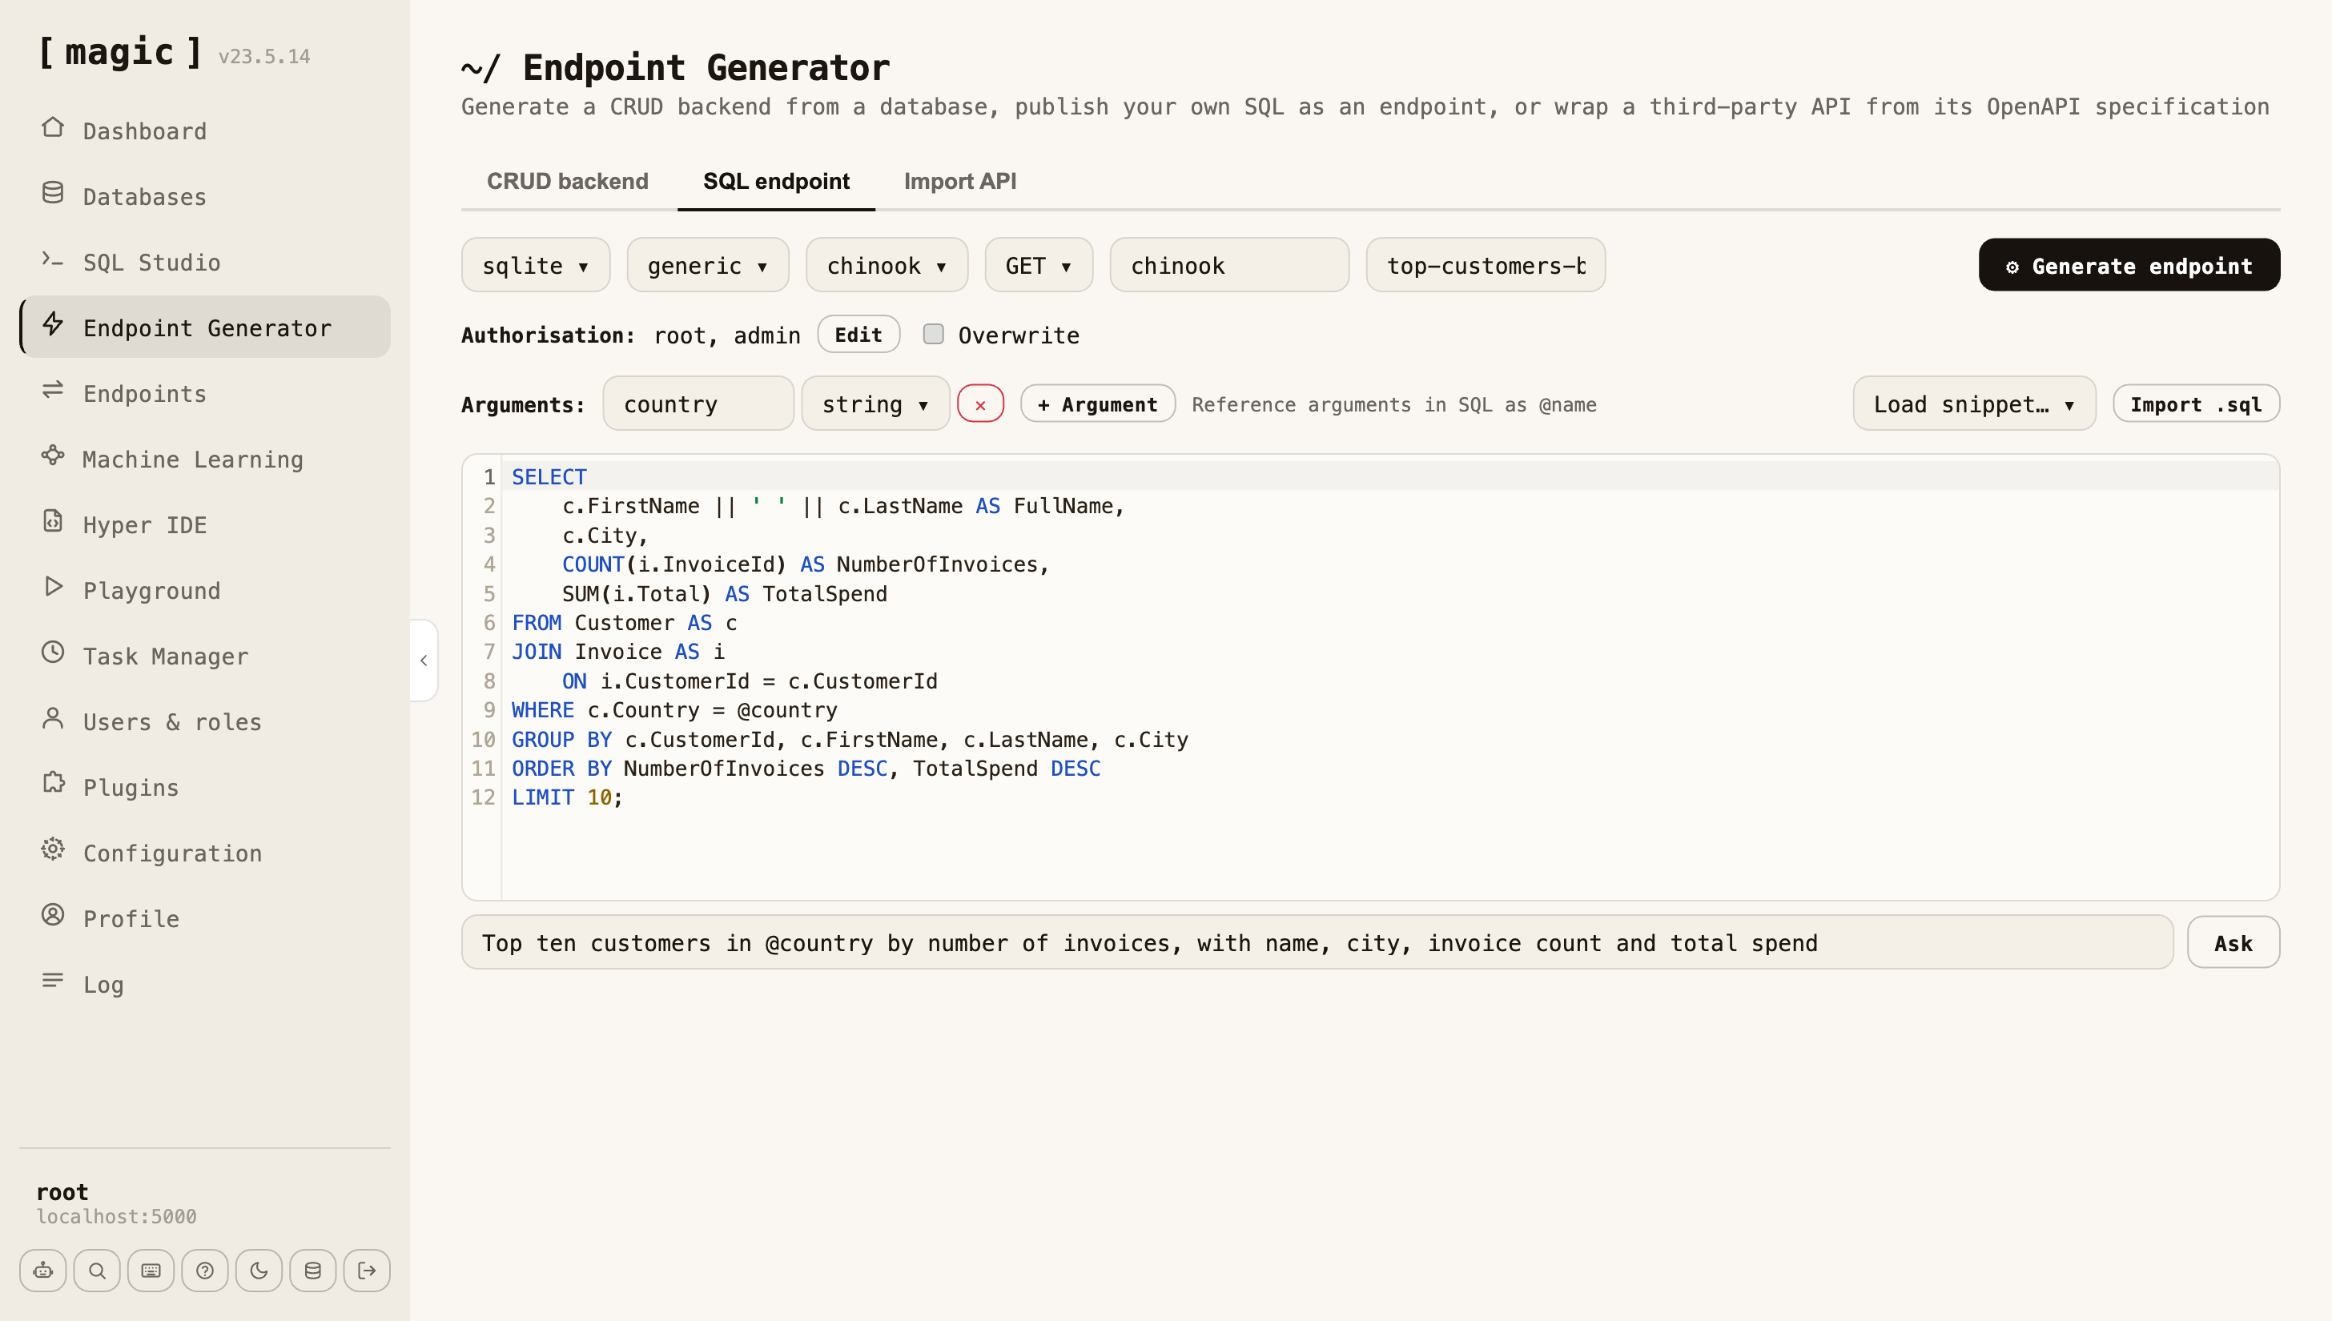Switch to the CRUD backend tab
Viewport: 2332px width, 1321px height.
click(567, 182)
